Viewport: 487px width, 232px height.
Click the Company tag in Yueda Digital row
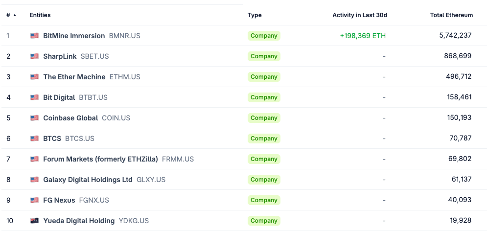(264, 221)
